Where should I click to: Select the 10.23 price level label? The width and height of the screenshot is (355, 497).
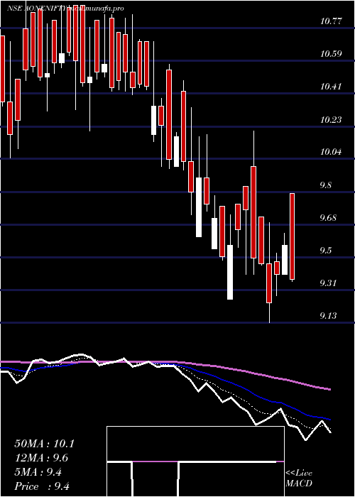coord(332,119)
